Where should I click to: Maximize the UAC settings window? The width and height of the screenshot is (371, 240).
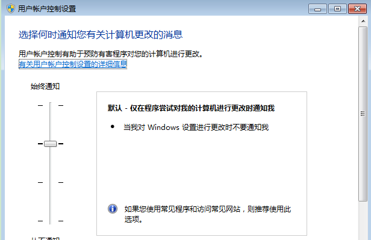pos(337,9)
